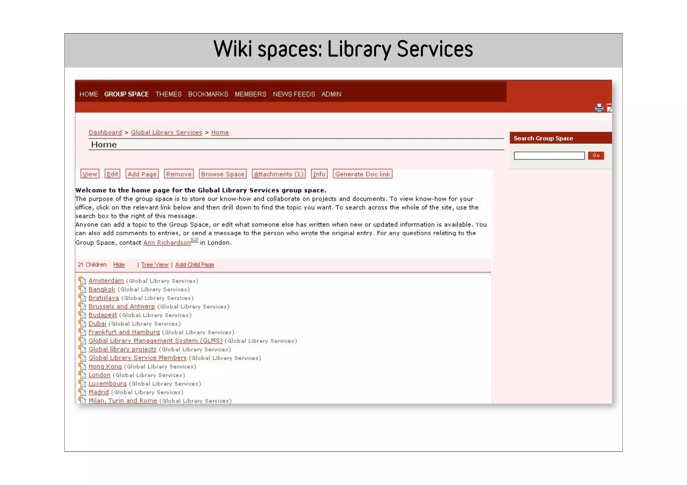The height and width of the screenshot is (485, 687).
Task: Click the email envelope icon after Ann Richardson
Action: 194,241
